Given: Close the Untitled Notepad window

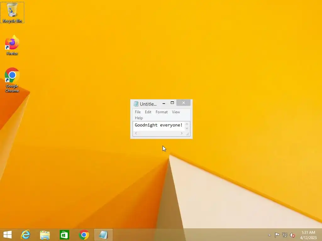Looking at the screenshot, I should 184,103.
